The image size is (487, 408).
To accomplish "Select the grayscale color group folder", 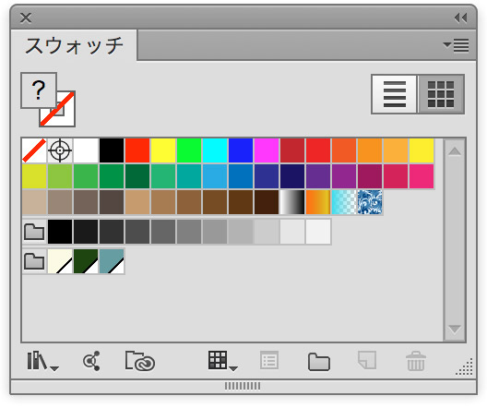I will 34,232.
